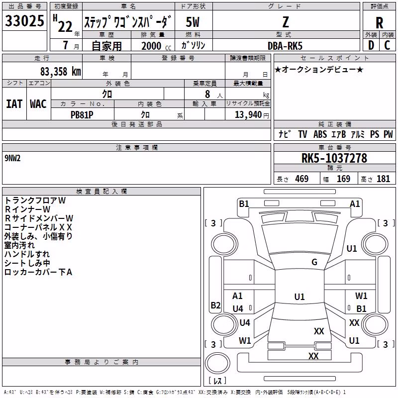Click the front-right wheel circle on diagram
Viewport: 398px width, 398px height.
point(375,245)
